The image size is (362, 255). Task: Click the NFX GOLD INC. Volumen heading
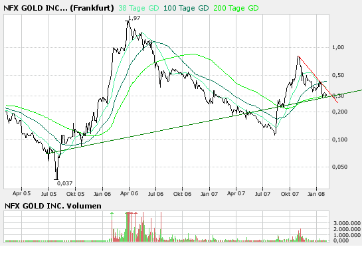pyautogui.click(x=53, y=206)
